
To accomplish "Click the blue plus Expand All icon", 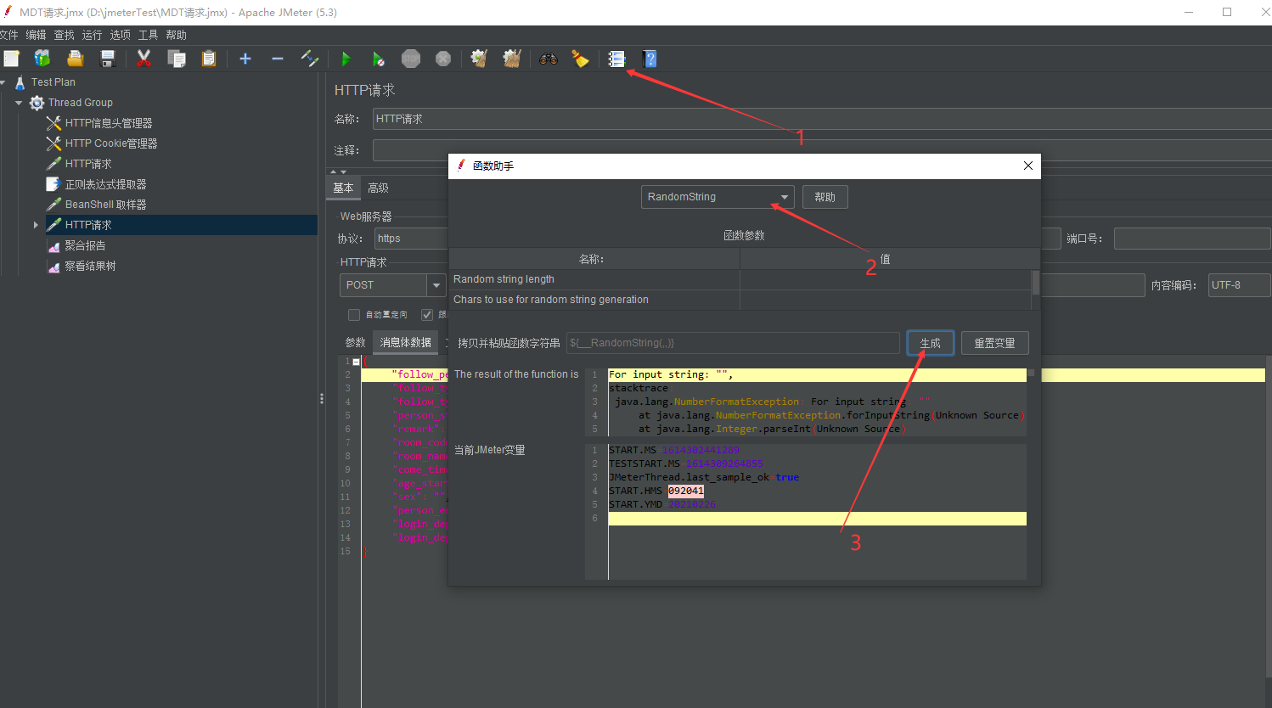I will (245, 59).
